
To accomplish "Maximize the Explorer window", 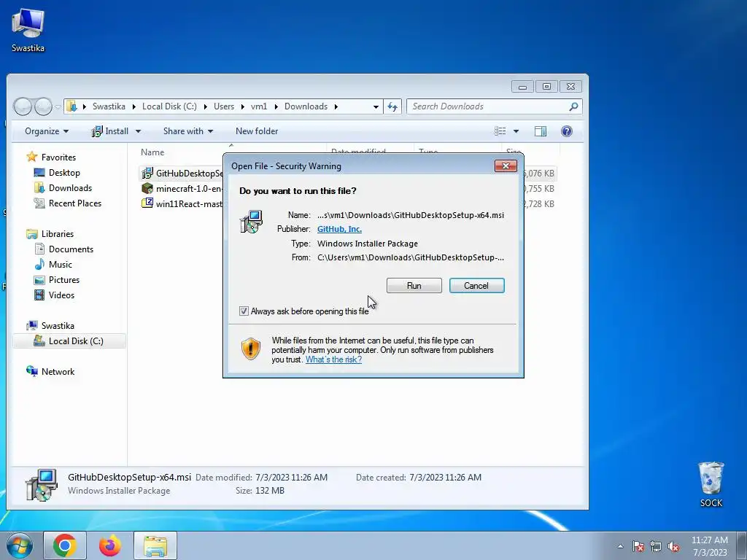I will (546, 86).
